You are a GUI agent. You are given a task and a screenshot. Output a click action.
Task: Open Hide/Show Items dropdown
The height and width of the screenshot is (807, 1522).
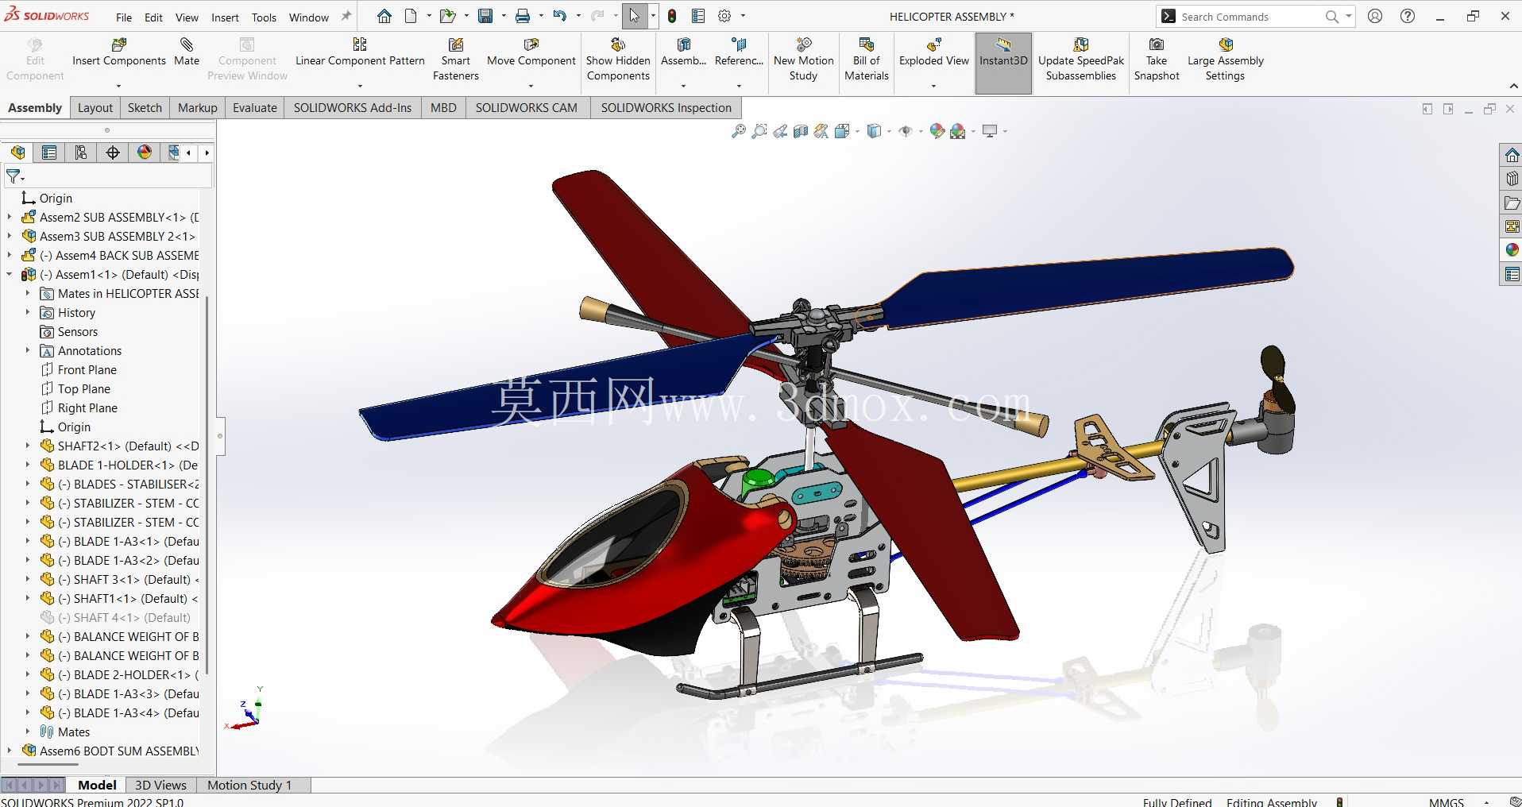[921, 132]
